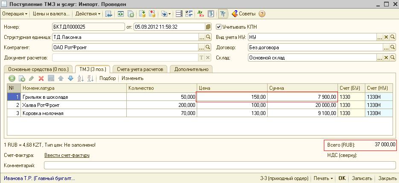The height and width of the screenshot is (183, 399).
Task: Toggle the Учитывать КПН checkbox
Action: [219, 27]
